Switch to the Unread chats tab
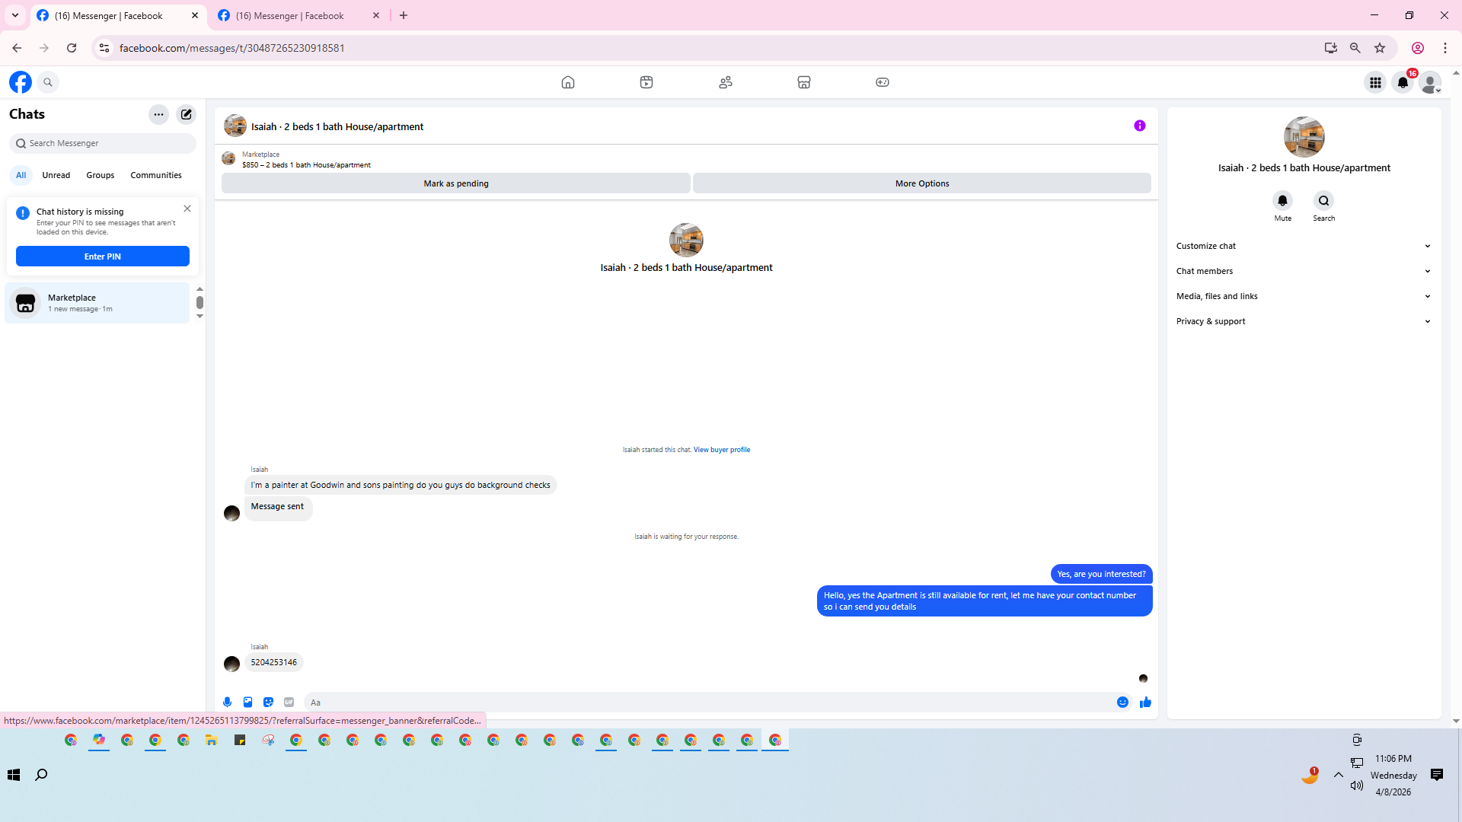 56,175
